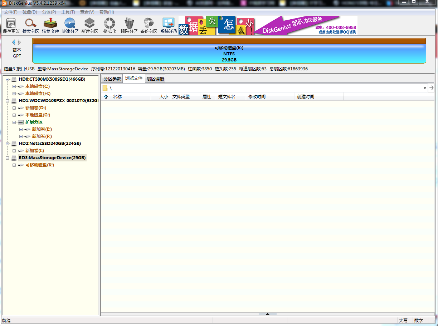Click the 格式化 format icon
The width and height of the screenshot is (438, 326).
pyautogui.click(x=109, y=26)
